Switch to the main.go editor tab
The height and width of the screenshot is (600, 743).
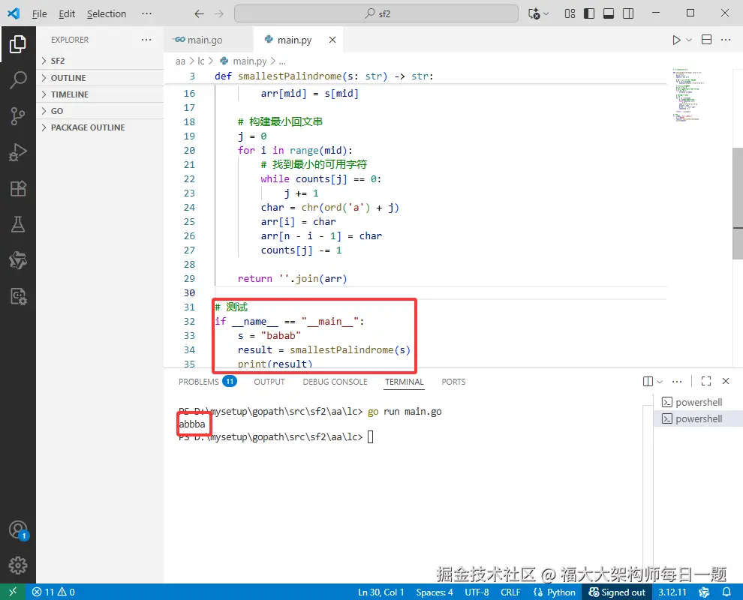tap(199, 40)
